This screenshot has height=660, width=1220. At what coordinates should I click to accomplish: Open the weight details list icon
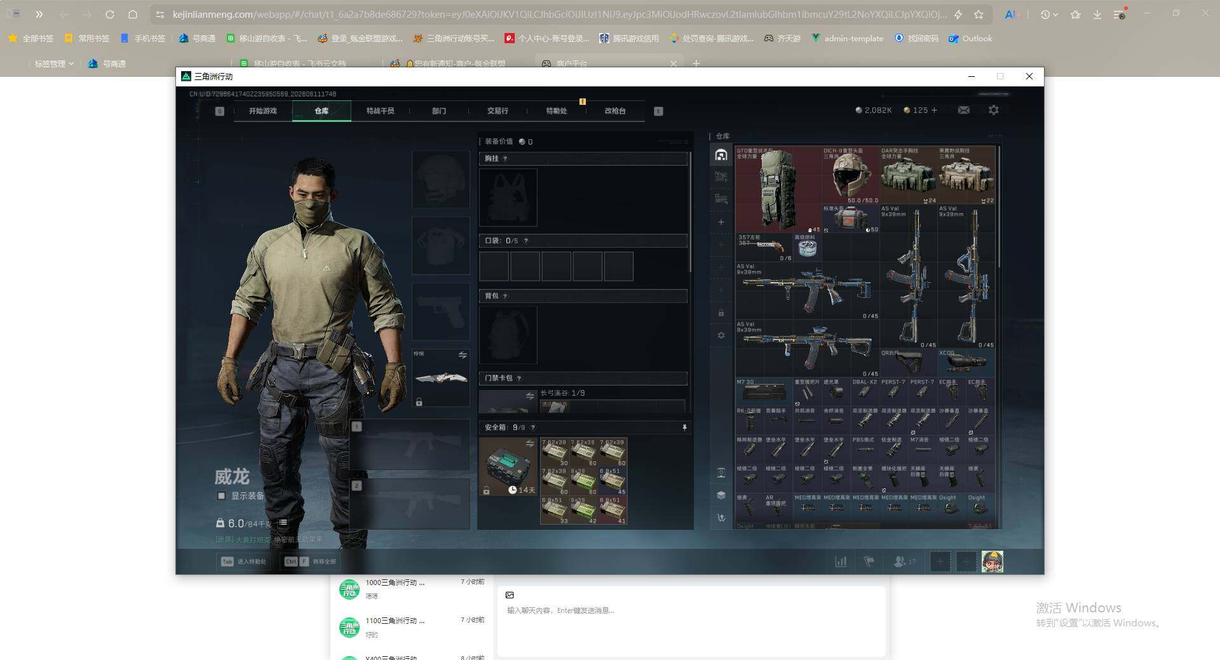coord(283,523)
